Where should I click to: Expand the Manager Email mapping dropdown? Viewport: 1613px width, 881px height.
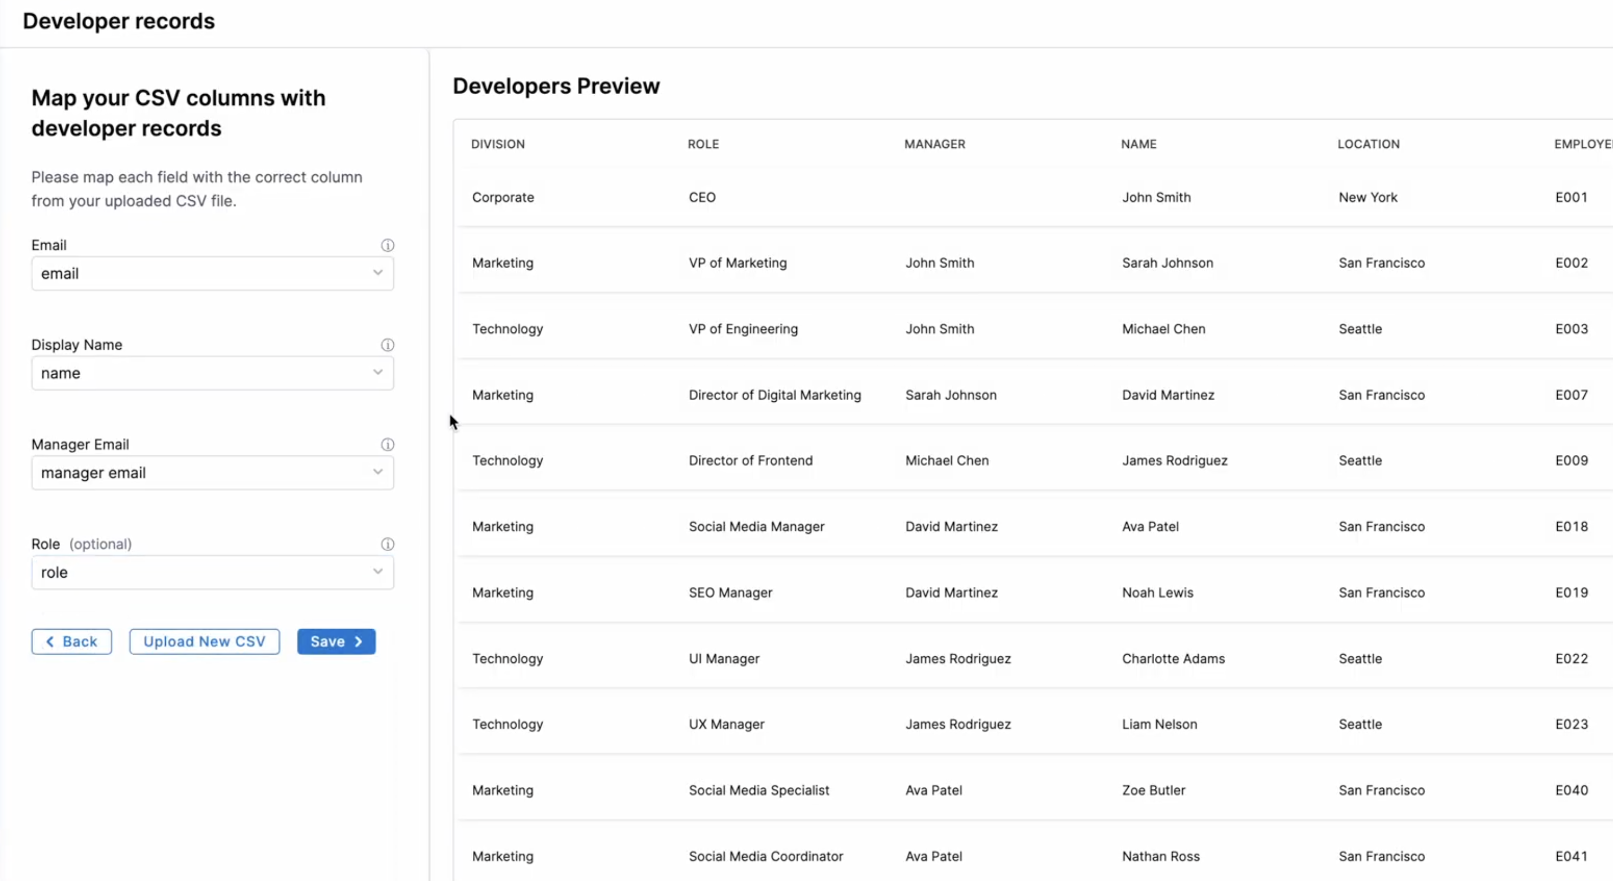coord(212,473)
